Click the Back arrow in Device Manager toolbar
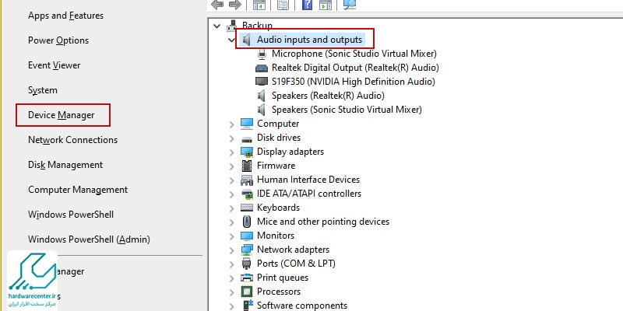The image size is (623, 311). [x=217, y=5]
